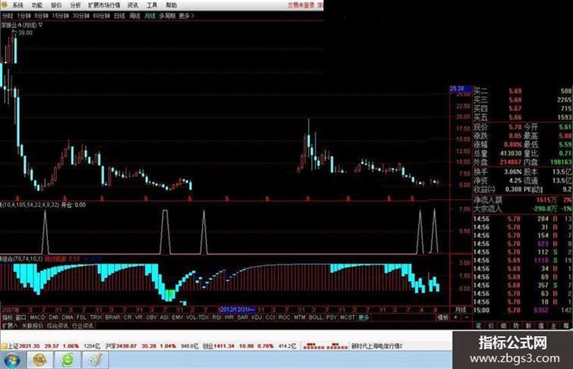Select the RSI indicator

[216, 317]
